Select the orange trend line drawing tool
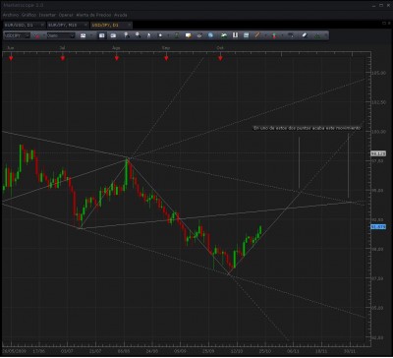Image resolution: width=393 pixels, height=358 pixels. pyautogui.click(x=257, y=35)
